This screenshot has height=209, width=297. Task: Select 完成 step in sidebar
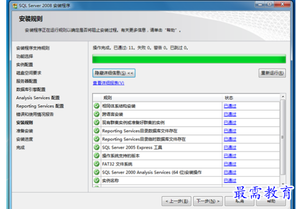point(20,147)
